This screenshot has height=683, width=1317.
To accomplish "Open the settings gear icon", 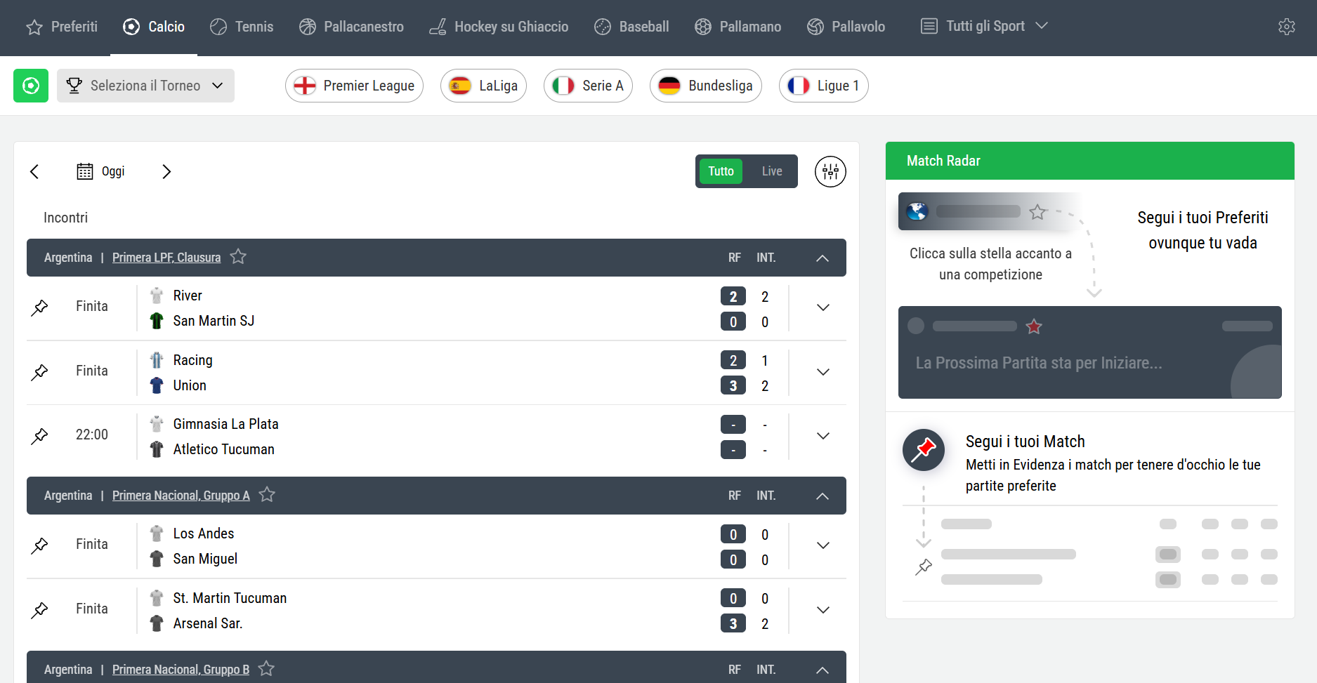I will [1286, 27].
